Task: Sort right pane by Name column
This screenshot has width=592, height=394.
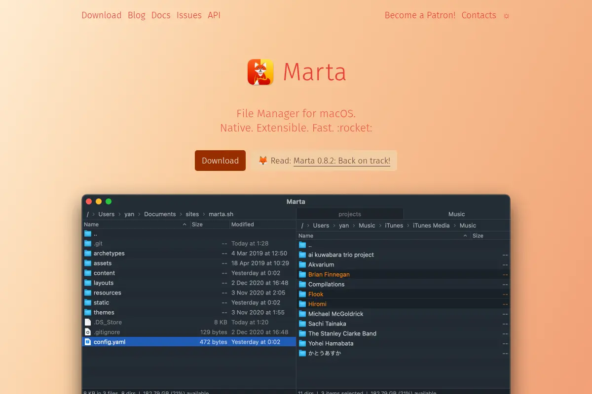Action: coord(383,236)
